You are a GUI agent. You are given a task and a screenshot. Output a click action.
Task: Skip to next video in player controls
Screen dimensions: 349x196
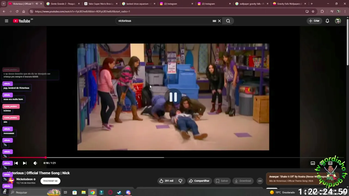[25, 163]
